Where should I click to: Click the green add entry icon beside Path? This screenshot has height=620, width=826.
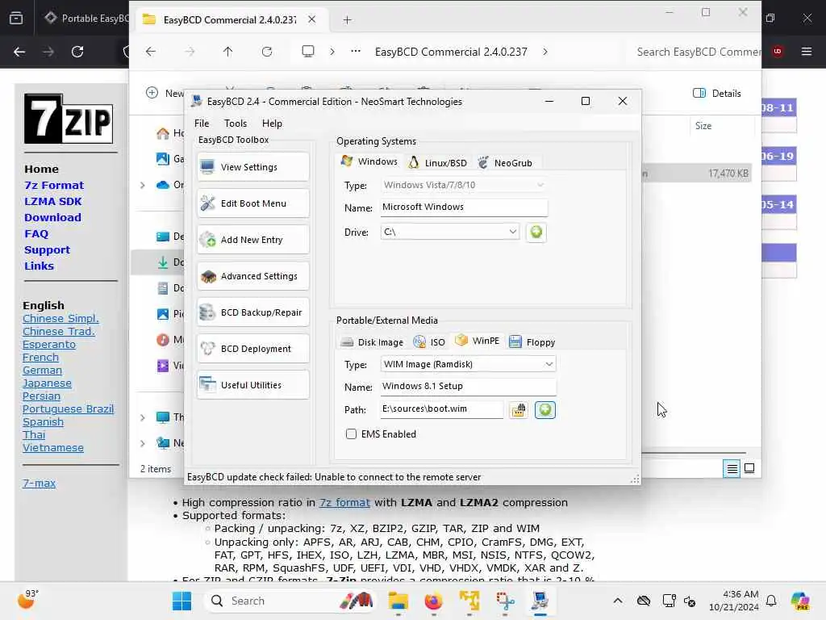point(544,409)
